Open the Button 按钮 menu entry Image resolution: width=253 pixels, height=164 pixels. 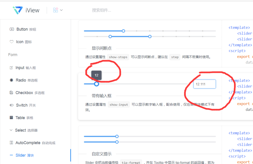pyautogui.click(x=26, y=29)
